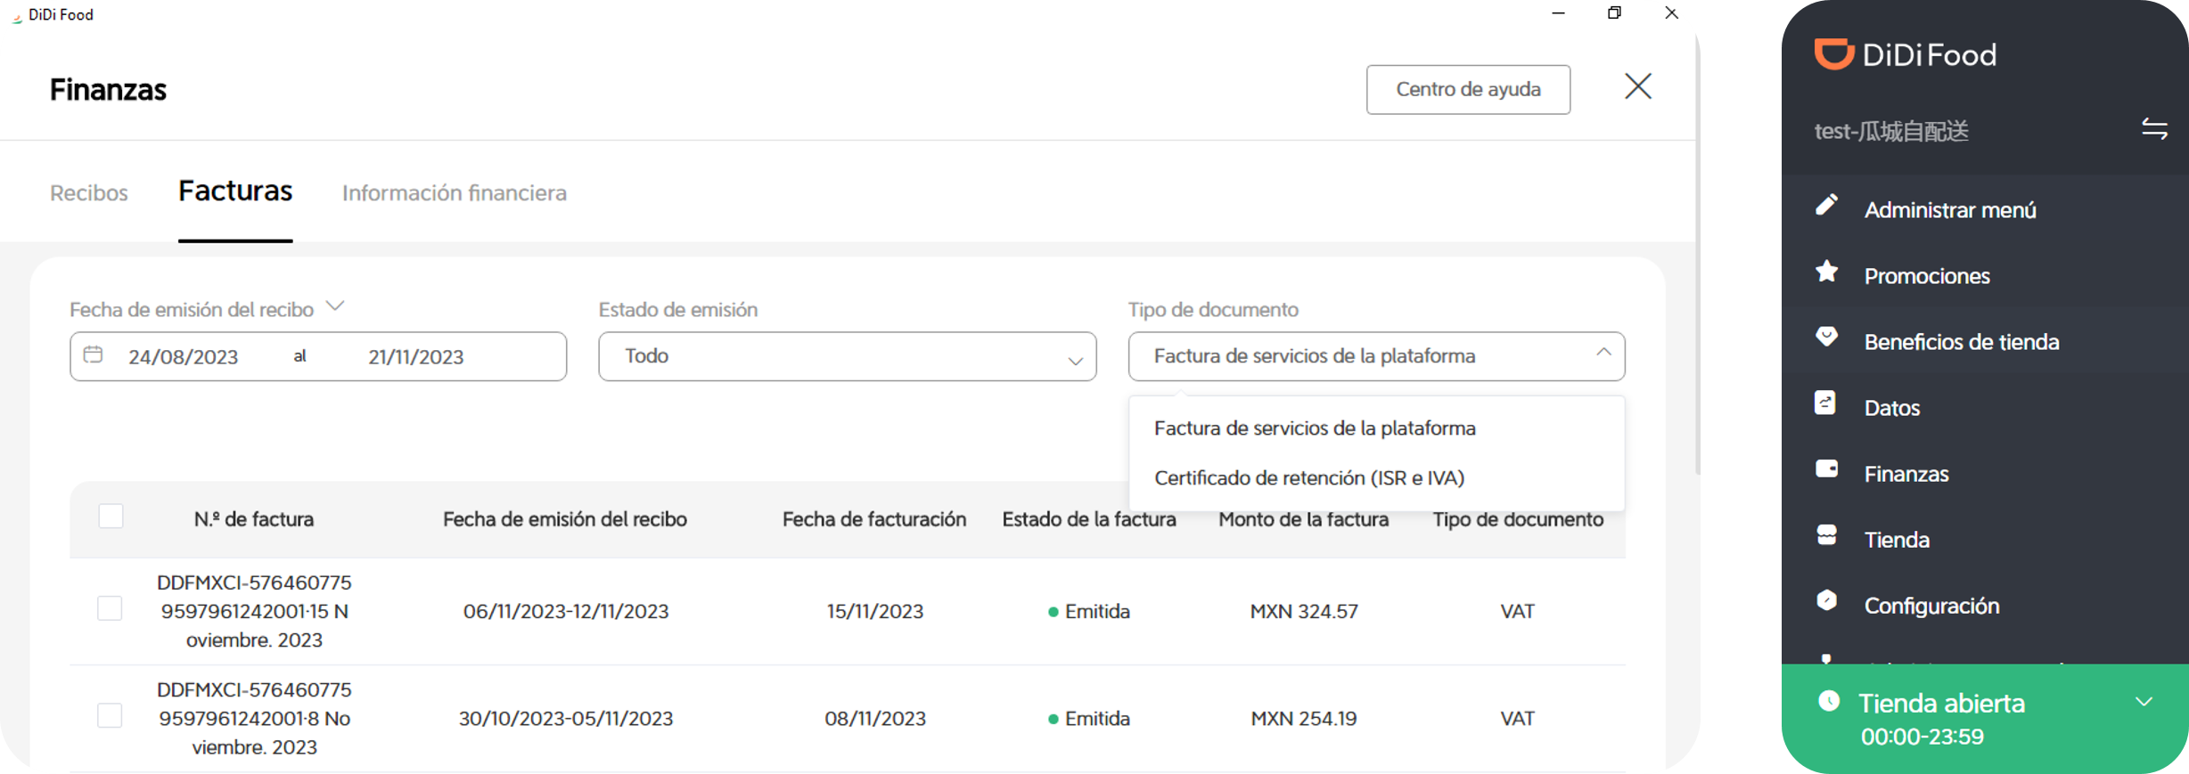Open the Información financiera tab
Viewport: 2189px width, 774px height.
(x=455, y=193)
